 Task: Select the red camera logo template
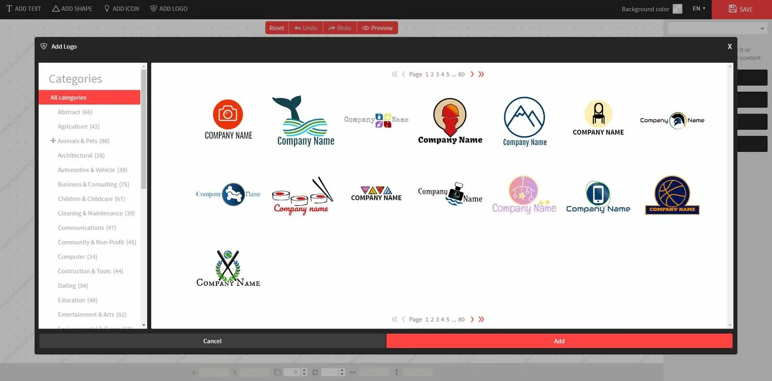pos(228,120)
